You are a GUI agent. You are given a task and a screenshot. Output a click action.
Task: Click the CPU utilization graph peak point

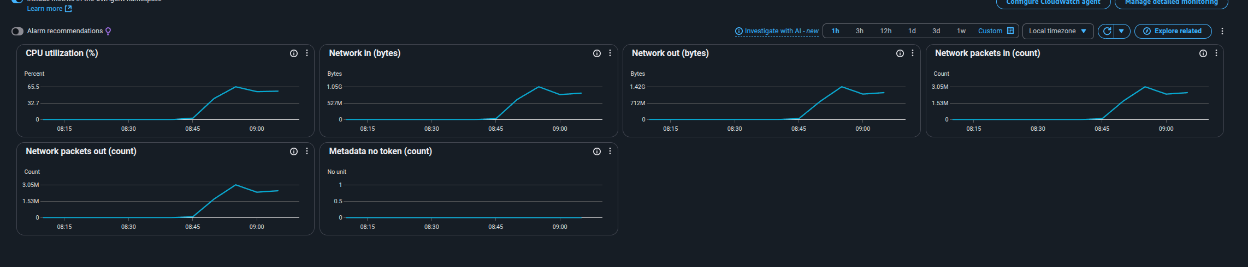pyautogui.click(x=235, y=87)
